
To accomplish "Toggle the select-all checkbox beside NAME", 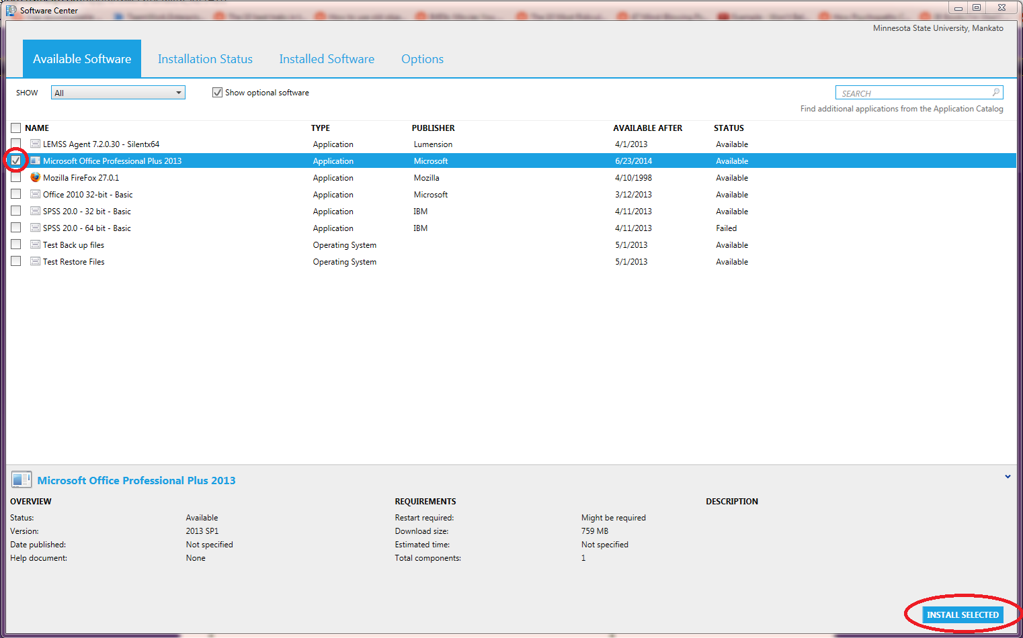I will tap(16, 128).
